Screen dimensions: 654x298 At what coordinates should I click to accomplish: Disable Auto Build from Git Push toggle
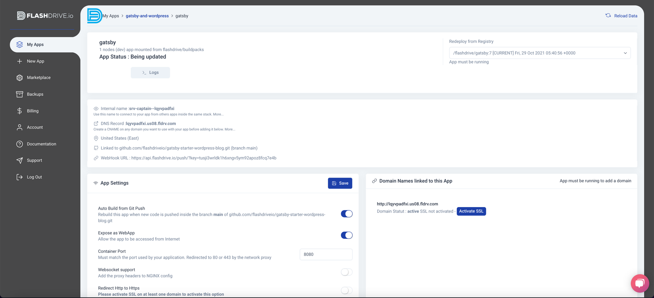click(347, 214)
